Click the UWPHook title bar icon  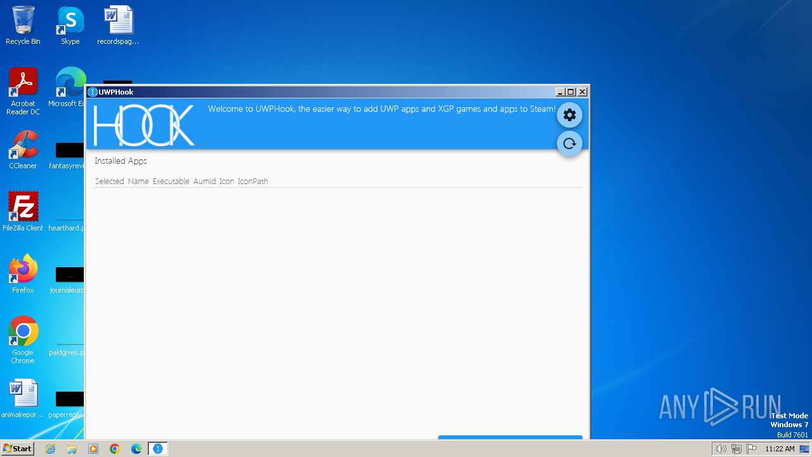click(93, 92)
